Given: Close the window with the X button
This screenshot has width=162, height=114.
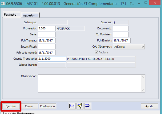Looking at the screenshot, I should [x=155, y=3].
